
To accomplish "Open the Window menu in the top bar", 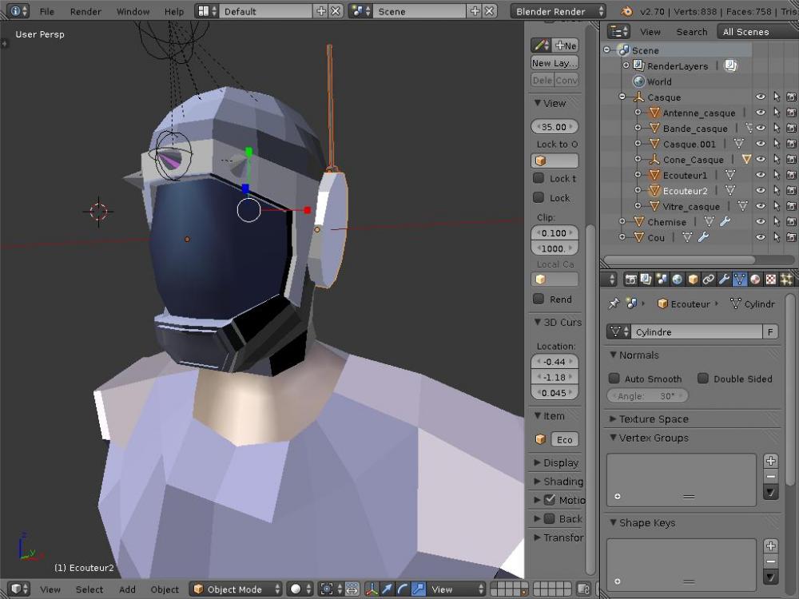I will (133, 12).
